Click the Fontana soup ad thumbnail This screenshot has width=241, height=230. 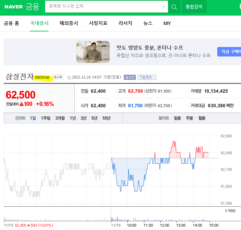tap(93, 52)
